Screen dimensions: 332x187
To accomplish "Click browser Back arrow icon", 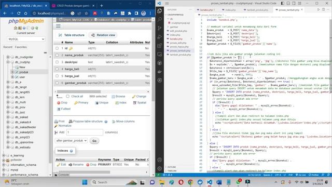I will [x=5, y=13].
